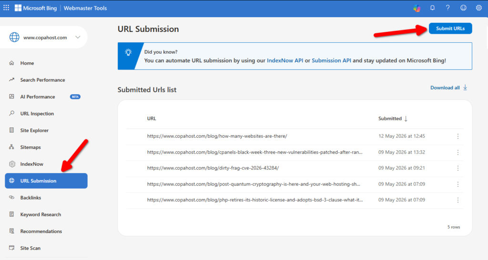Click the dirty-frag-cve-2026-43284 URL

tap(213, 168)
